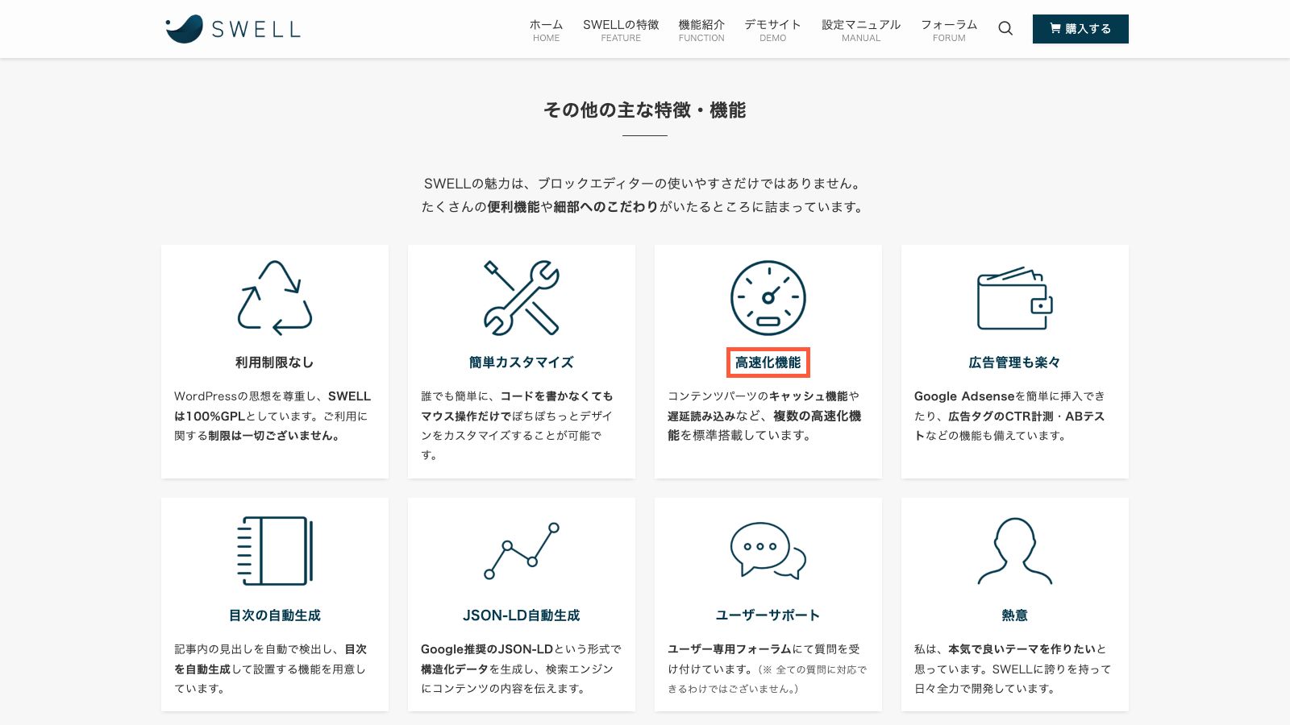The height and width of the screenshot is (725, 1290).
Task: Click the notebook icon above 目次の自動生成
Action: [275, 550]
